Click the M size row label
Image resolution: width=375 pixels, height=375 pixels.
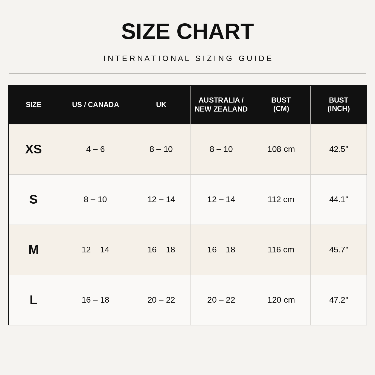33,250
